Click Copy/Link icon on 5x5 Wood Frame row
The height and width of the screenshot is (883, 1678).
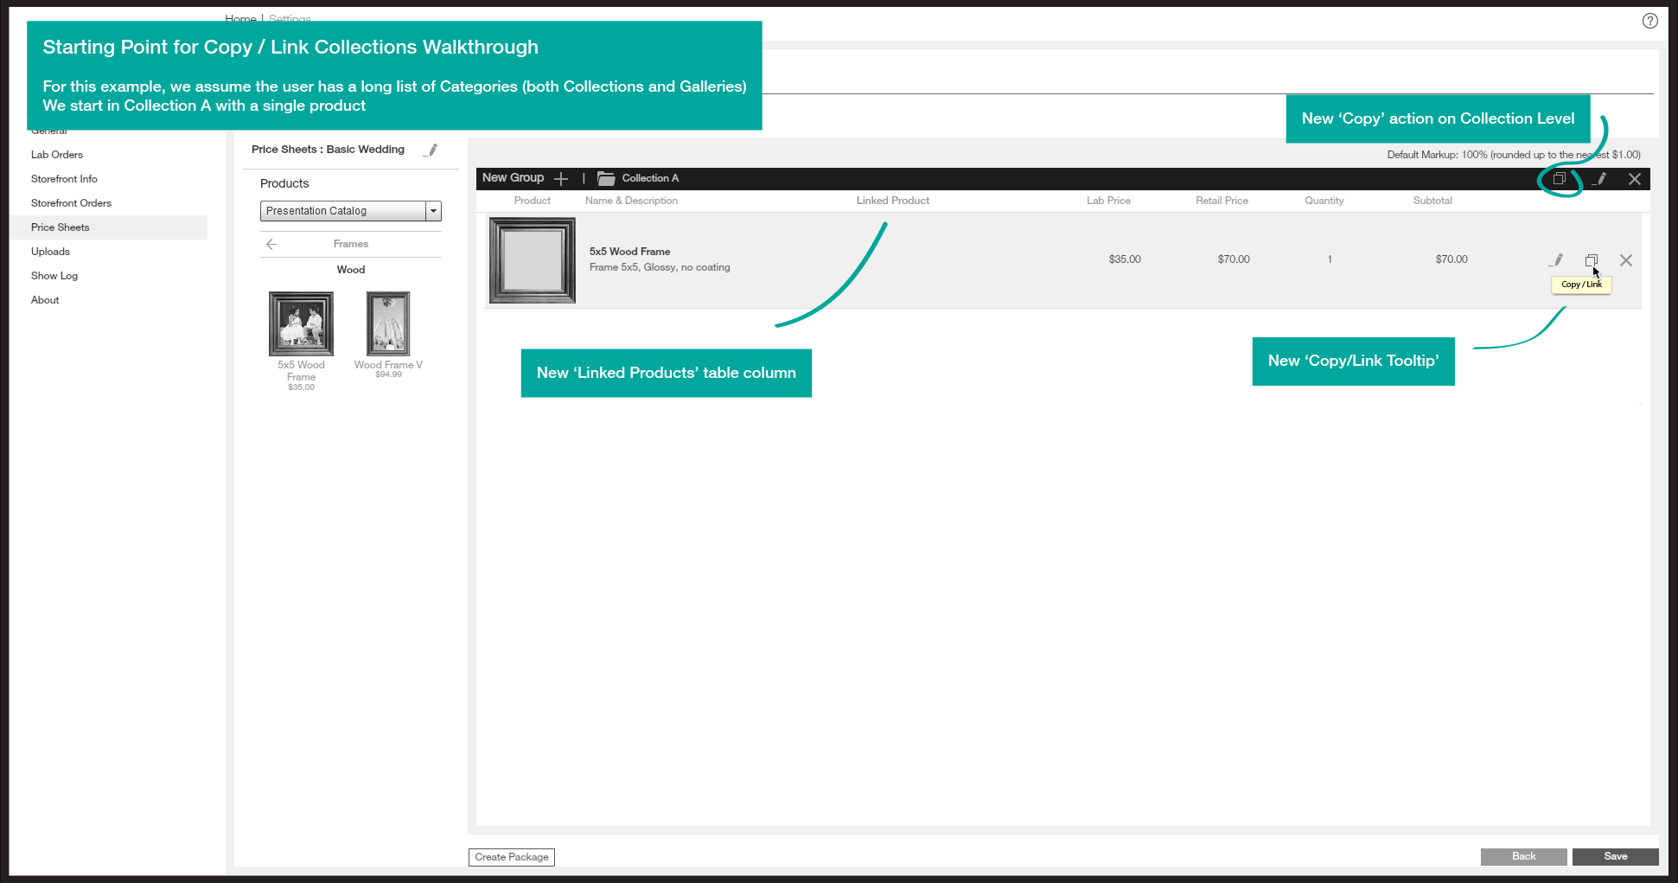(1591, 260)
